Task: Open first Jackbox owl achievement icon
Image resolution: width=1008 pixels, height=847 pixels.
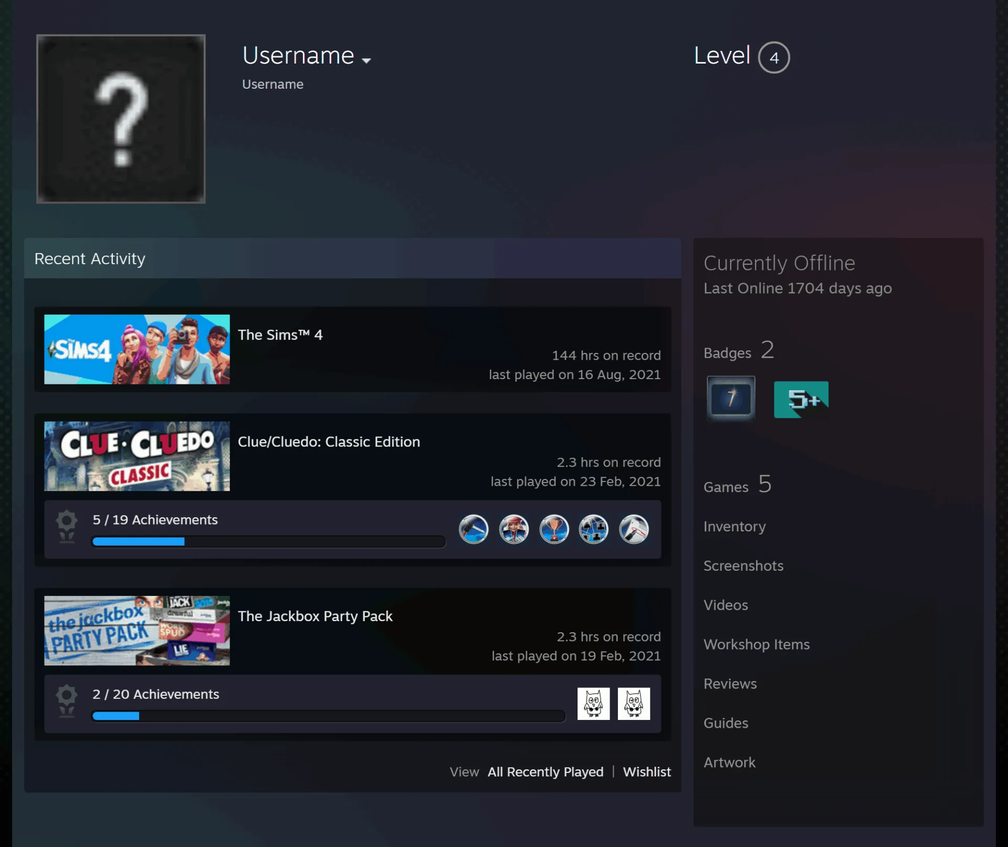Action: pos(594,704)
